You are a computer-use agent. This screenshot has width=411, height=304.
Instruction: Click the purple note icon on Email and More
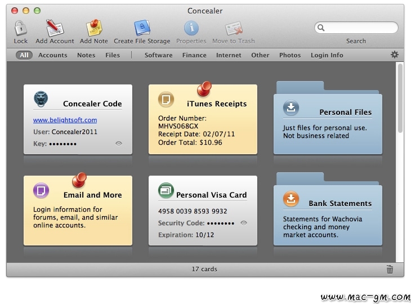pos(41,190)
